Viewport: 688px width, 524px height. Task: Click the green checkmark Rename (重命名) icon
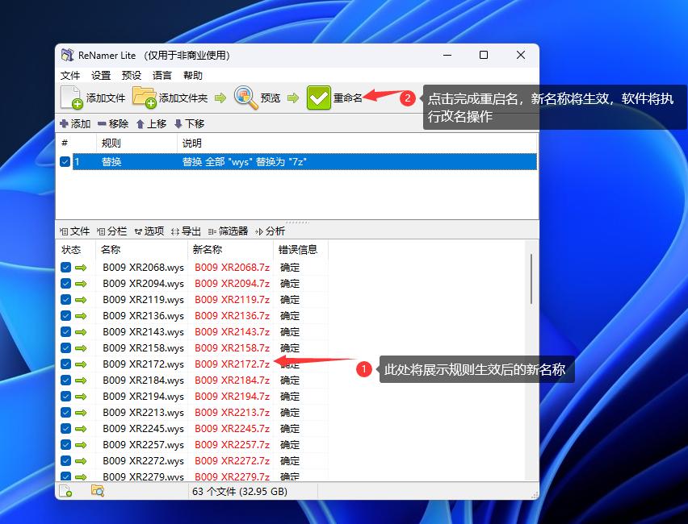(318, 98)
